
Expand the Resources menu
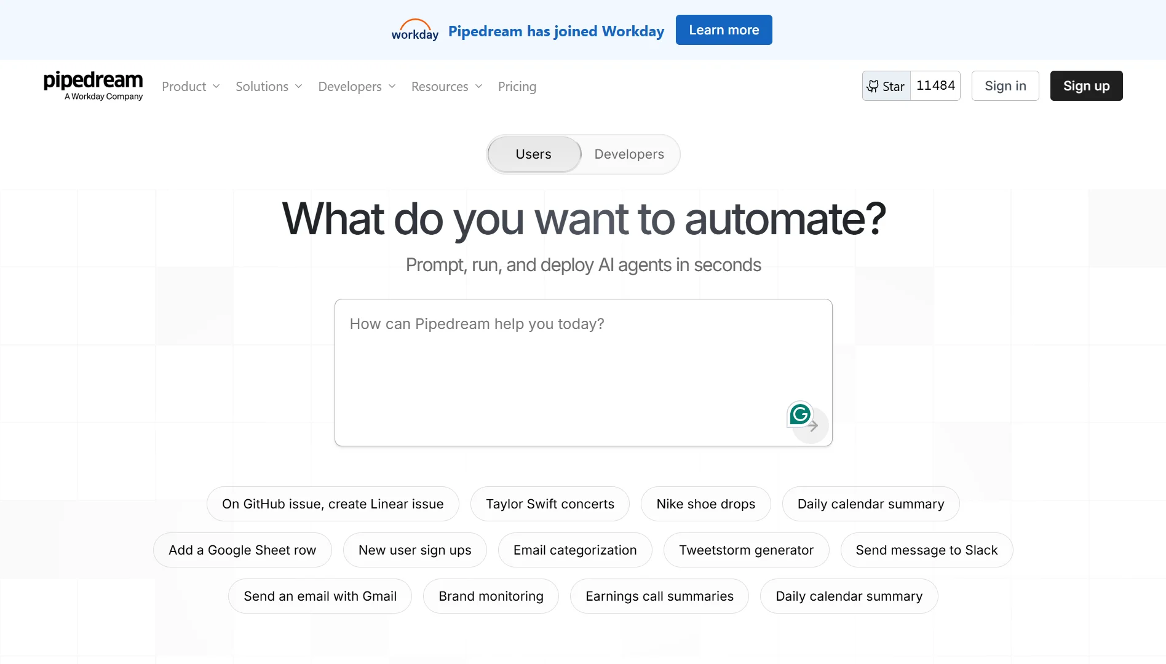click(446, 87)
